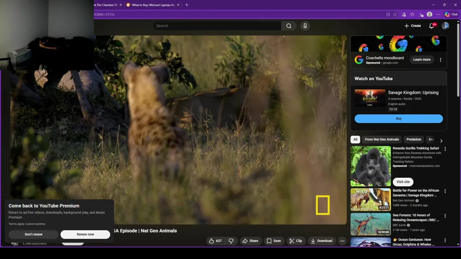The image size is (461, 259).
Task: Open browser Settings and more menu
Action: pyautogui.click(x=438, y=14)
